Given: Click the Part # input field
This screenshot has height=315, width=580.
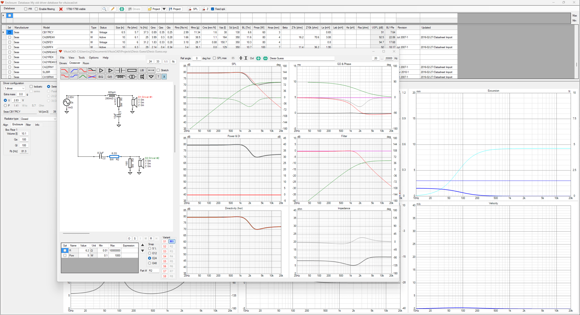Looking at the screenshot, I should pos(154,271).
